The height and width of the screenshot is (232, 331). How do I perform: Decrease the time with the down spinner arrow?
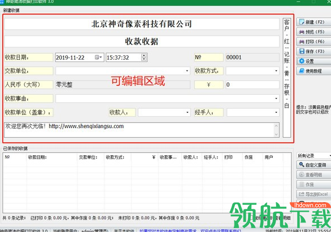pyautogui.click(x=144, y=59)
